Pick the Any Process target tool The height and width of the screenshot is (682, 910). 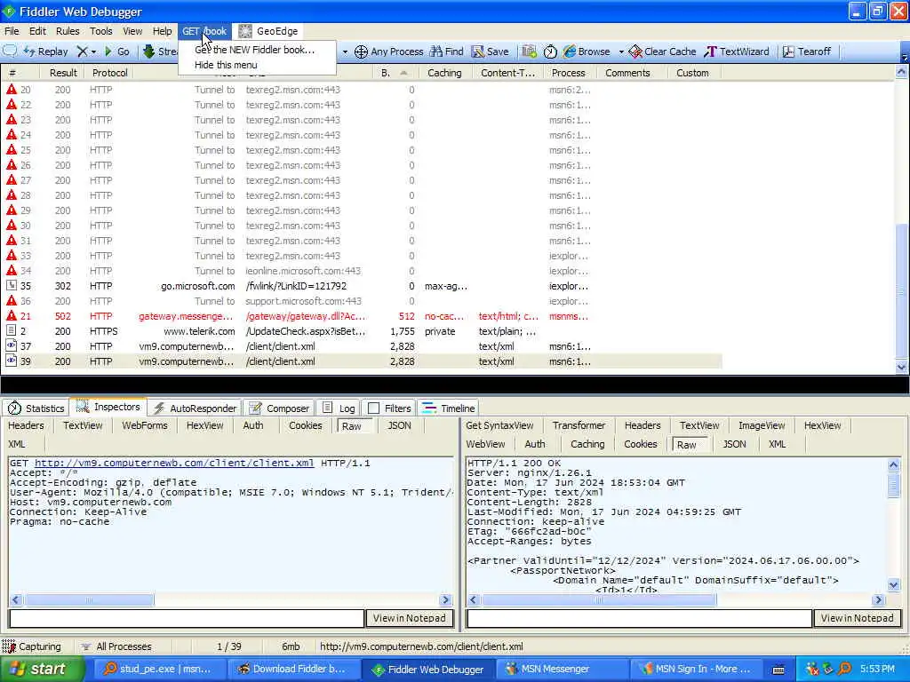pos(389,52)
